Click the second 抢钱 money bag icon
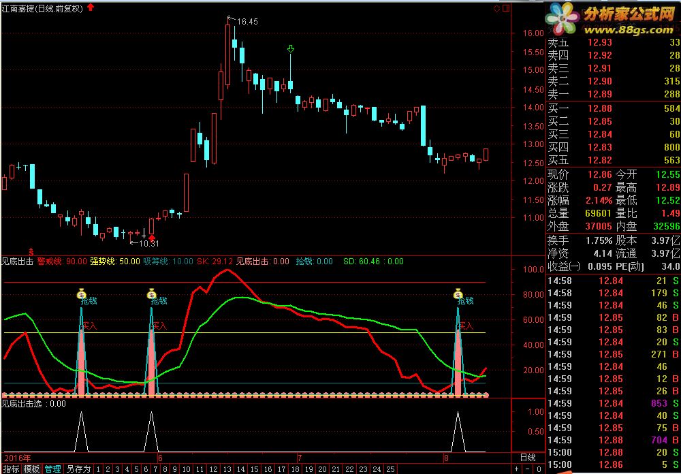 tap(152, 294)
